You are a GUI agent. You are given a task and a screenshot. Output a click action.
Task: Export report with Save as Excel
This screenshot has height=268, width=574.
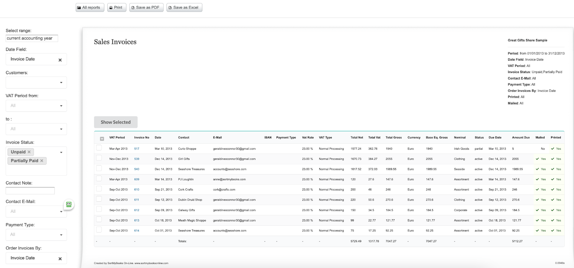click(x=184, y=8)
